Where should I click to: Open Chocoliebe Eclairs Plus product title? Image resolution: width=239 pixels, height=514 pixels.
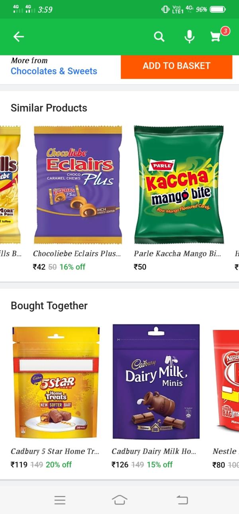pos(76,254)
